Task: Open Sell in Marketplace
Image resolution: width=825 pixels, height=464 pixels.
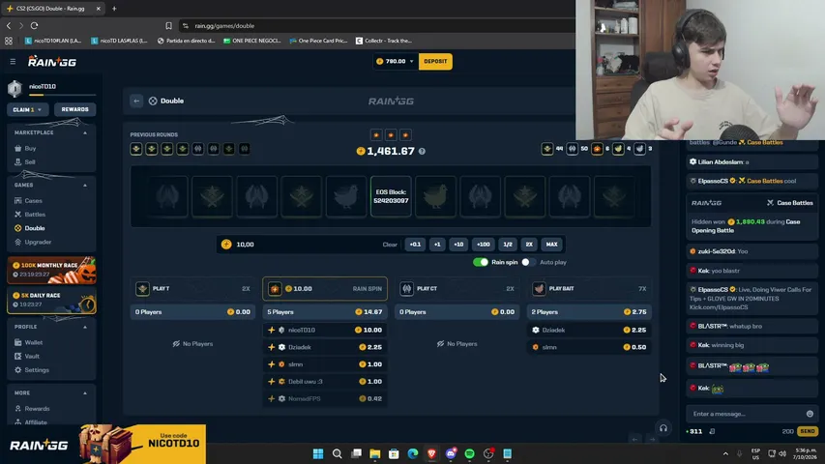Action: coord(29,162)
